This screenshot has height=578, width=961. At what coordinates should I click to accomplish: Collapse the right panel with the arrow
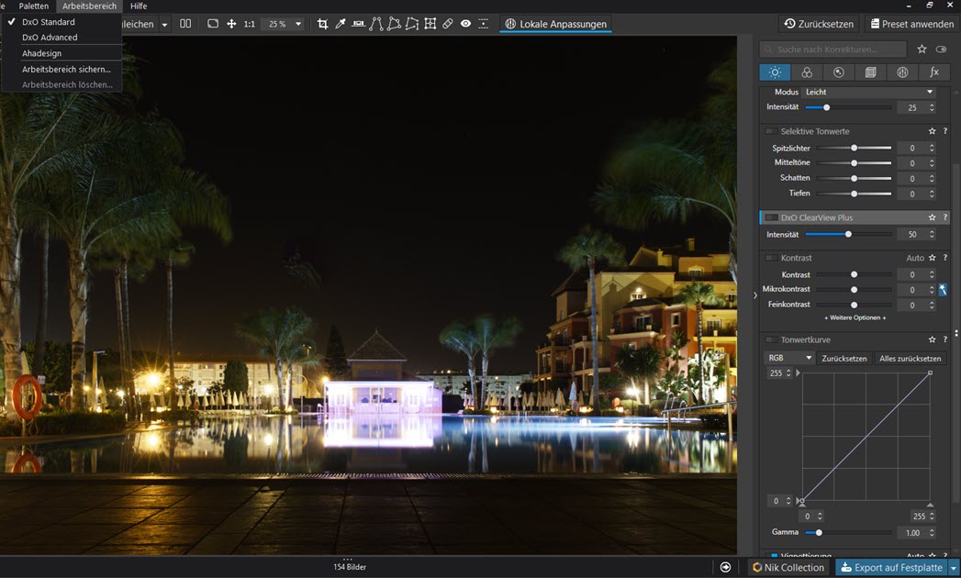point(755,295)
